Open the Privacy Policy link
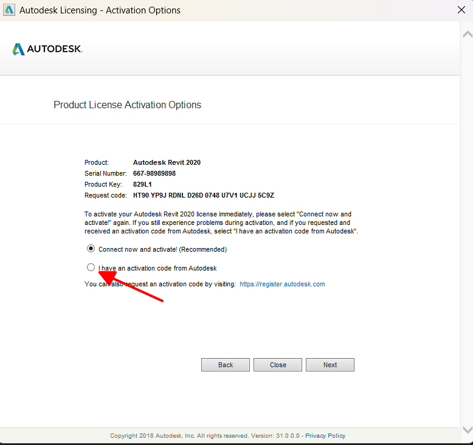 (325, 436)
